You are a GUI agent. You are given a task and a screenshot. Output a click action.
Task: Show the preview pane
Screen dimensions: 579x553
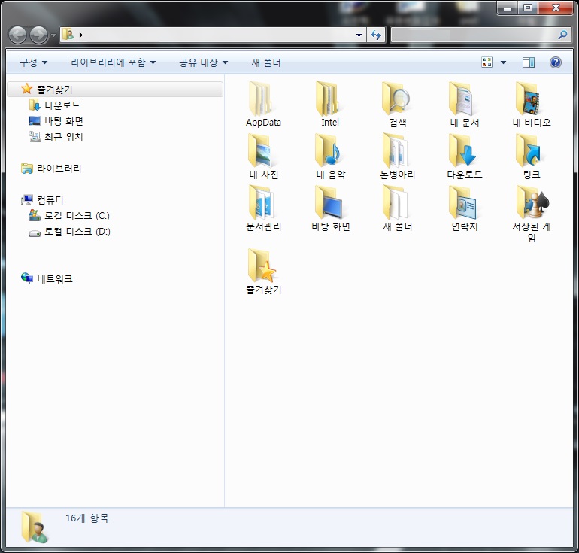point(529,62)
